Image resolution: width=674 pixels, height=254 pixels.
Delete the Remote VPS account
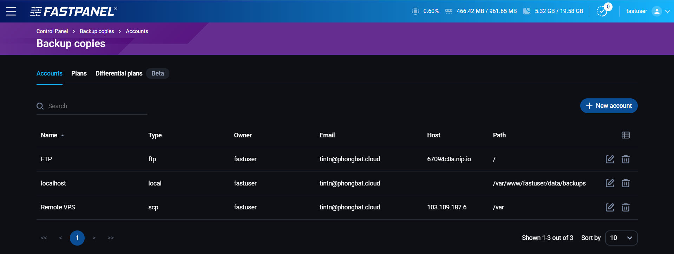626,207
